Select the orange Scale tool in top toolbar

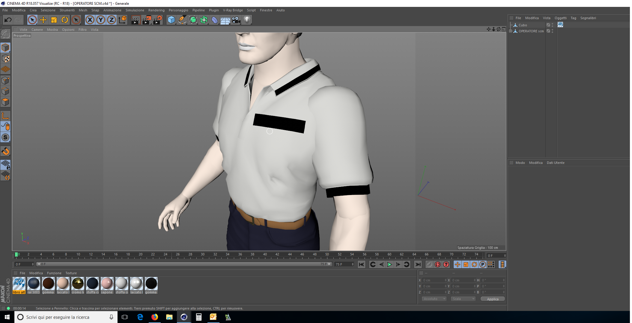54,20
